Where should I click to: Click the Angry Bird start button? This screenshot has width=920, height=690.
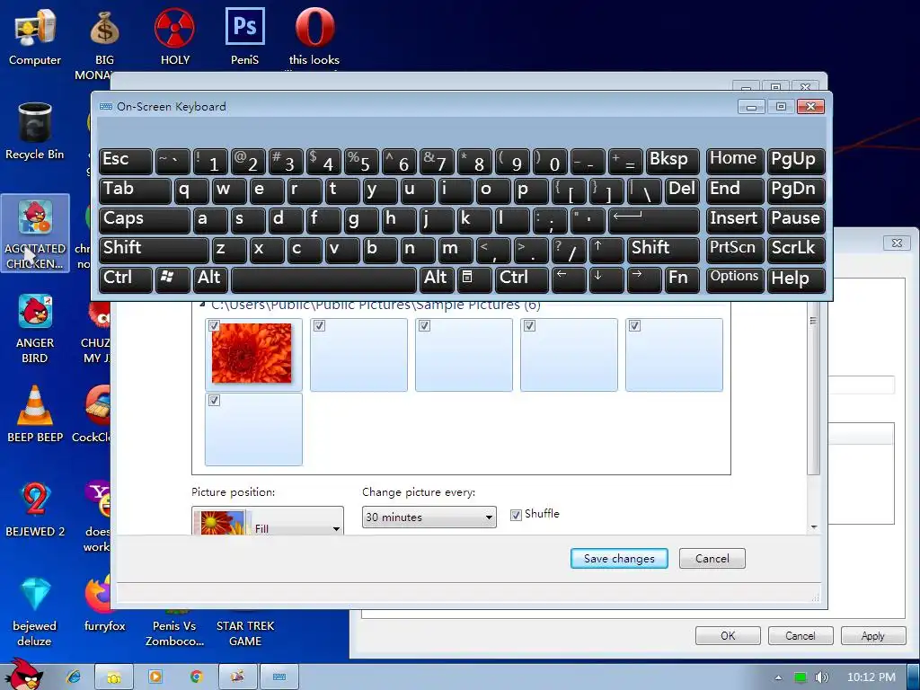pos(23,674)
